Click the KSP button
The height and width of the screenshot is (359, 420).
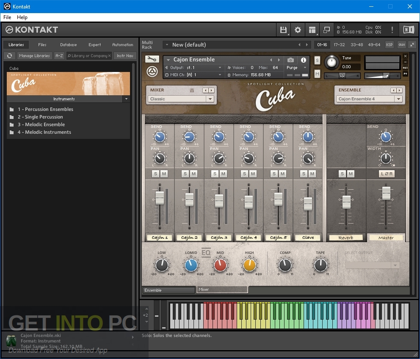[389, 45]
